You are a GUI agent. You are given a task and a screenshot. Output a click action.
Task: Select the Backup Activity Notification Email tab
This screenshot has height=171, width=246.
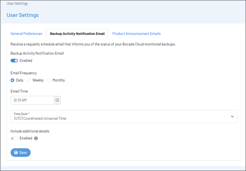pos(77,33)
